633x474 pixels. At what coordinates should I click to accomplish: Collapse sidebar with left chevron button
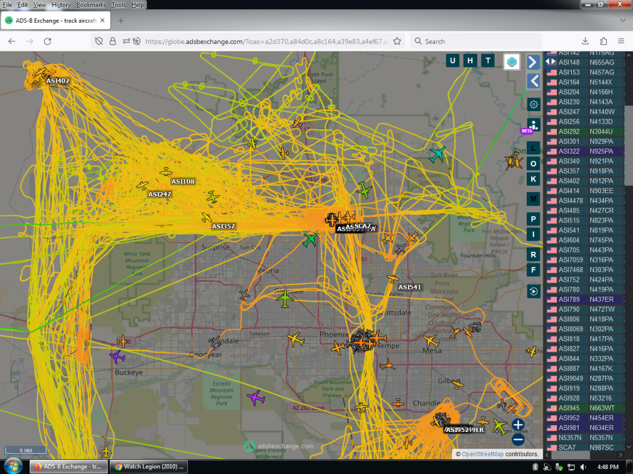(533, 81)
